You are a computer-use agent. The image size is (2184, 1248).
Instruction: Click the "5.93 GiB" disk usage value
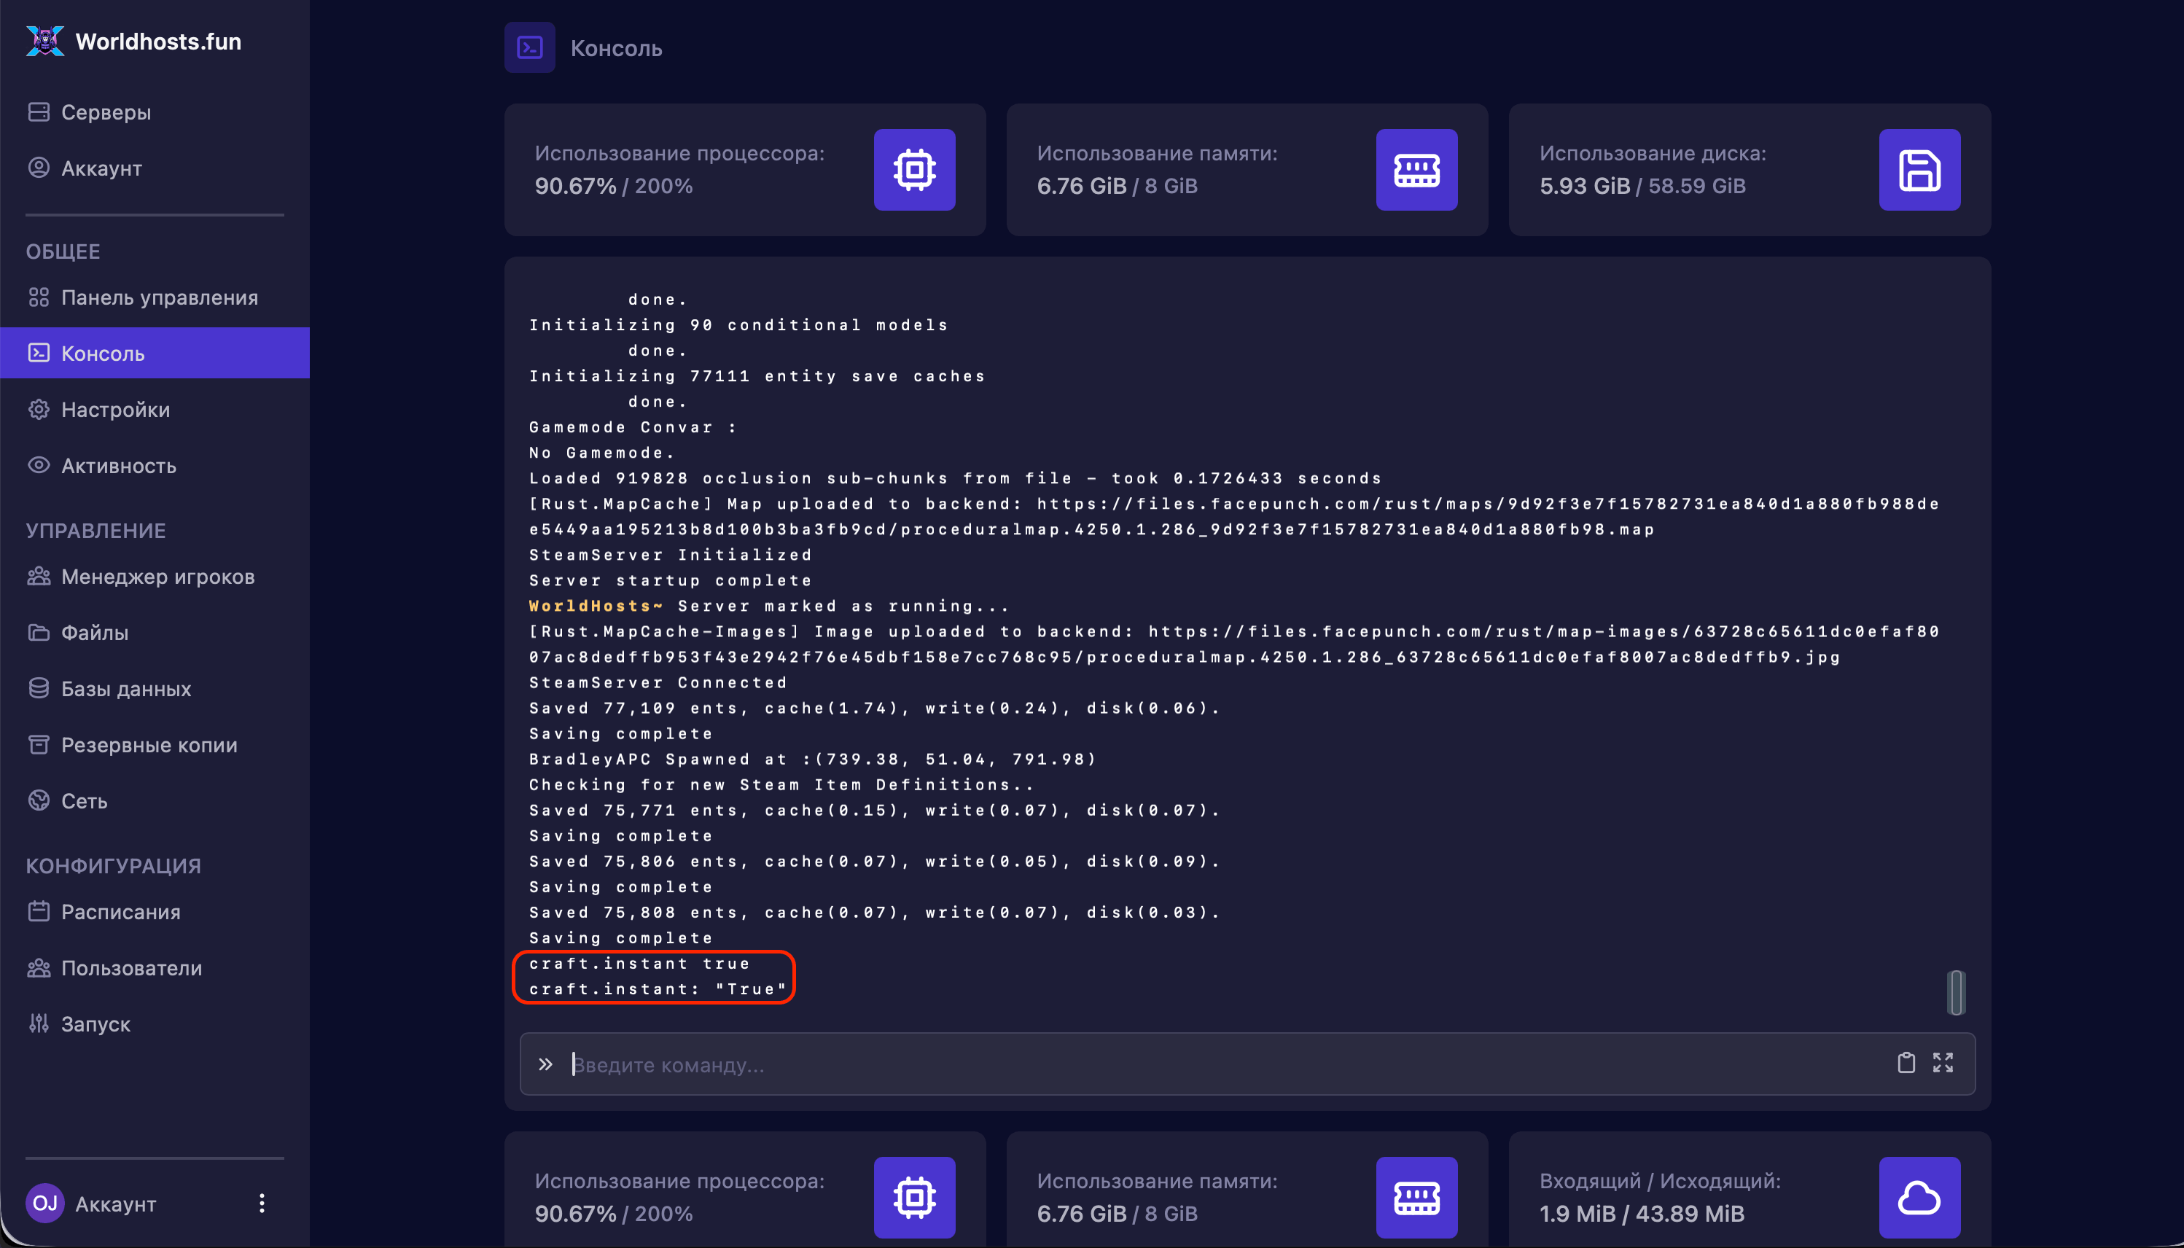click(x=1585, y=186)
